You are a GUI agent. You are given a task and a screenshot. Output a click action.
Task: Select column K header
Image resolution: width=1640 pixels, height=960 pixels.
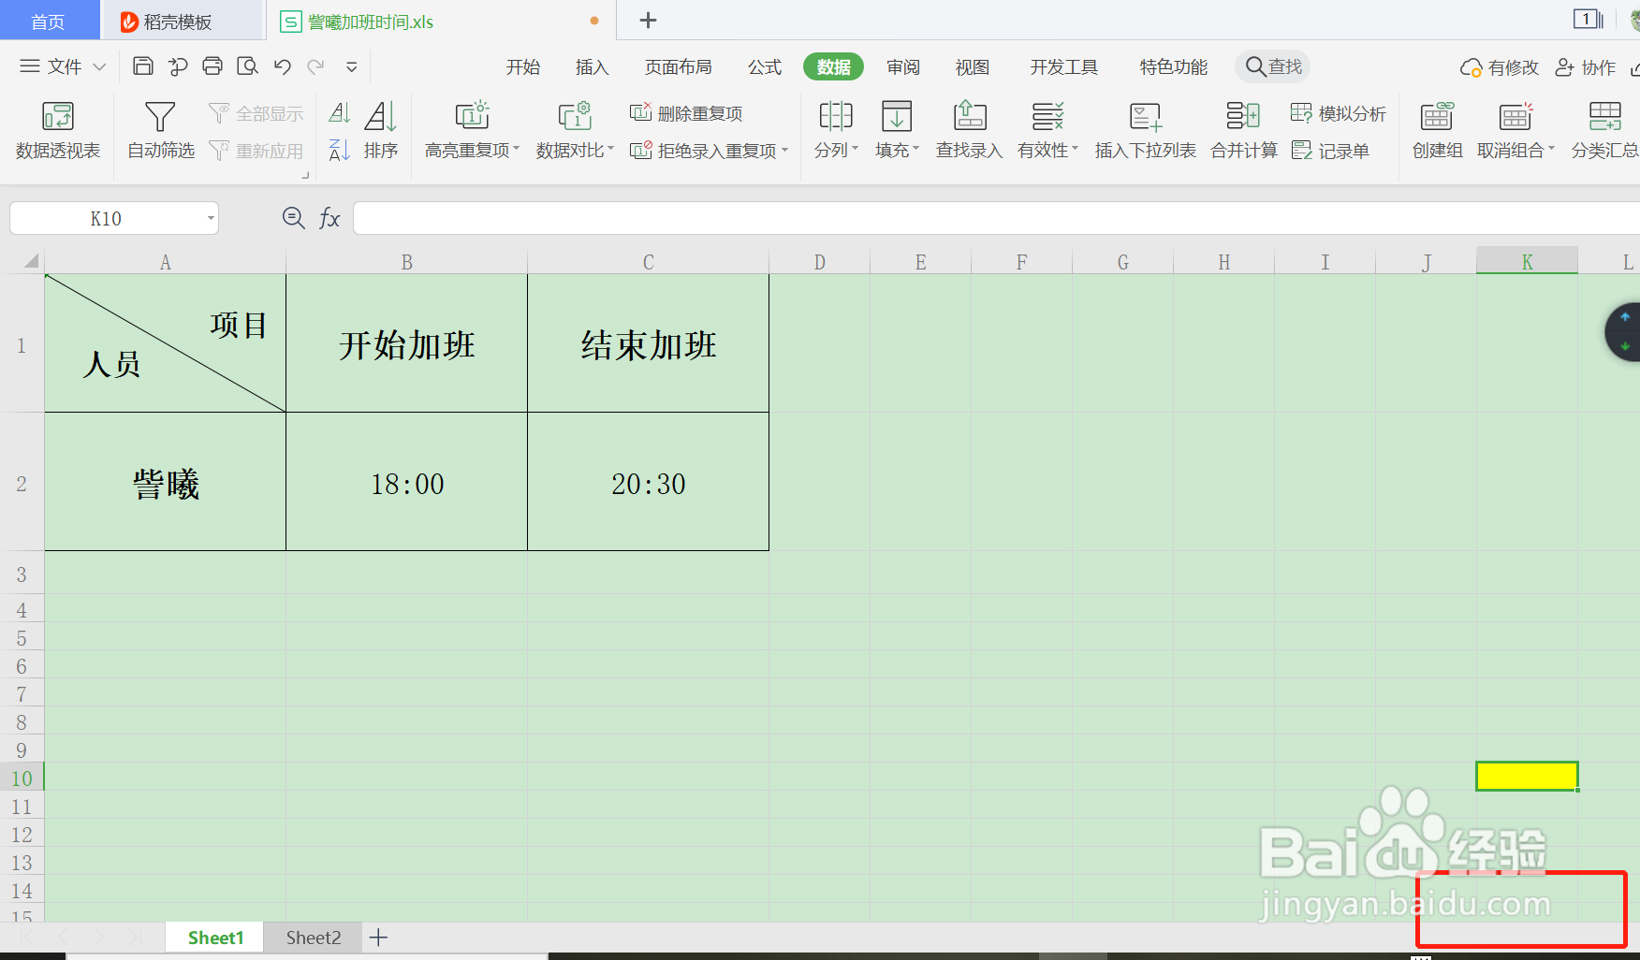coord(1527,261)
